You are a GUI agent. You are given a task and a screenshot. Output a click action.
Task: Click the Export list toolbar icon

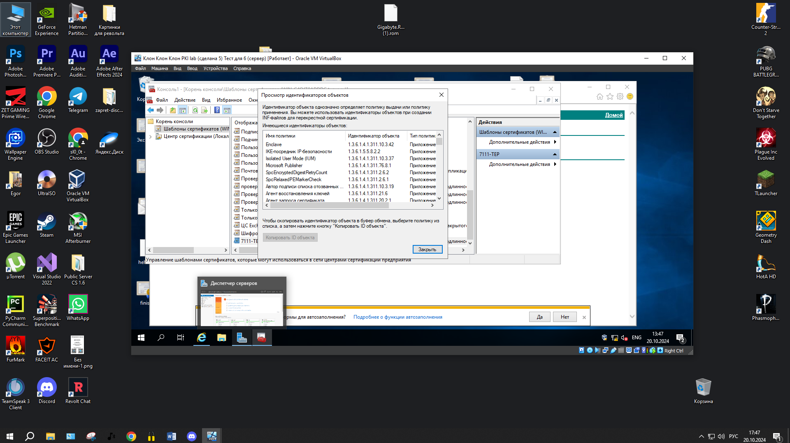point(204,110)
